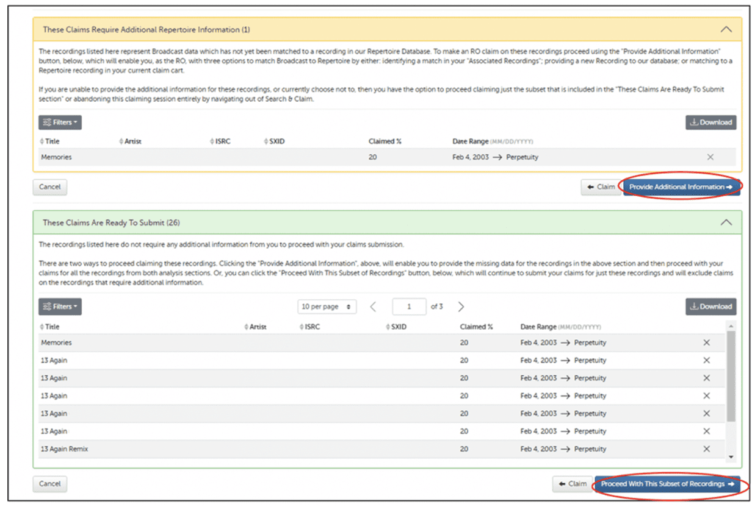Image resolution: width=752 pixels, height=507 pixels.
Task: Go back to Claim beside Proceed With This Subset
Action: (573, 484)
